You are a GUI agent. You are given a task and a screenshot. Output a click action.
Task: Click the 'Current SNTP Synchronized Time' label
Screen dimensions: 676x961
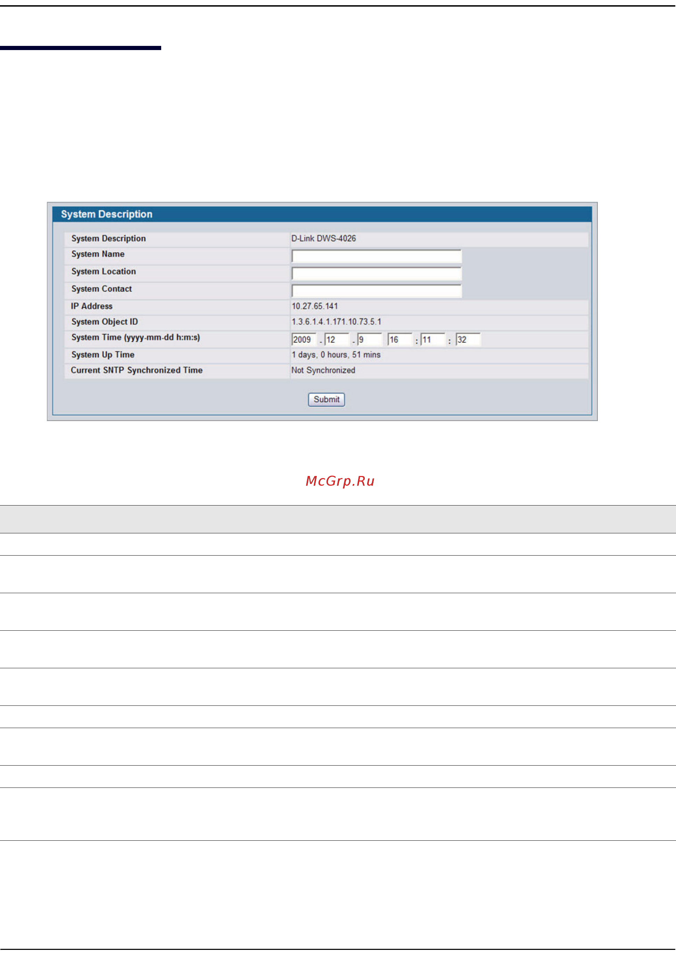137,370
